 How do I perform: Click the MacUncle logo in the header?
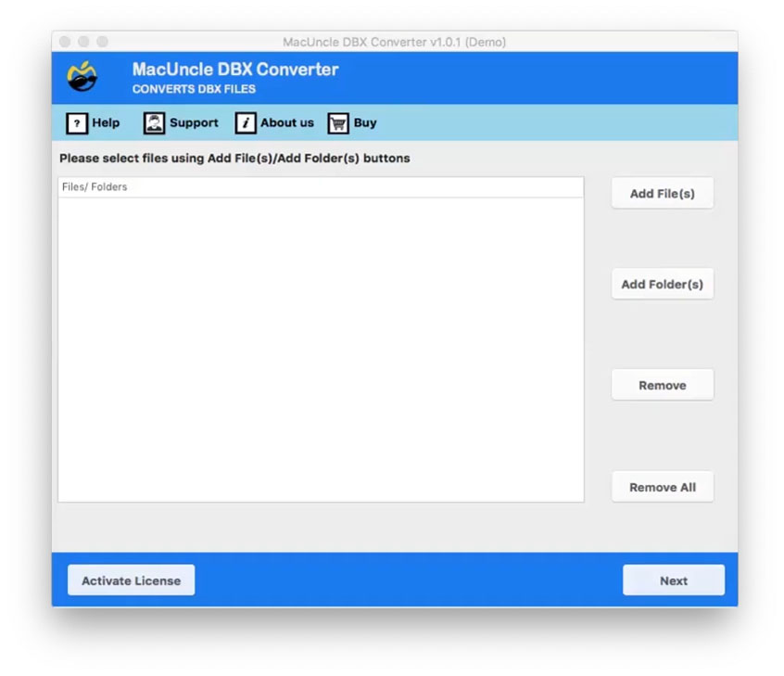(81, 78)
